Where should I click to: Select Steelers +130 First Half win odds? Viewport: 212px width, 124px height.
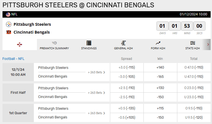point(160,88)
